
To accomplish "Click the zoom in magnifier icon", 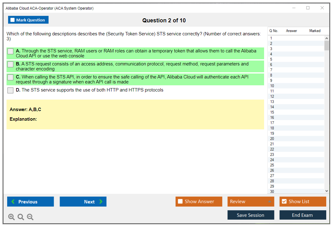I will [x=11, y=217].
